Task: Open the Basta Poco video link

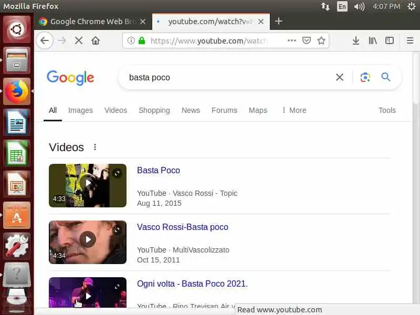Action: [x=159, y=170]
